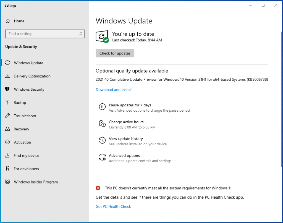This screenshot has height=223, width=283.
Task: Click the Home icon in sidebar
Action: coord(7,21)
